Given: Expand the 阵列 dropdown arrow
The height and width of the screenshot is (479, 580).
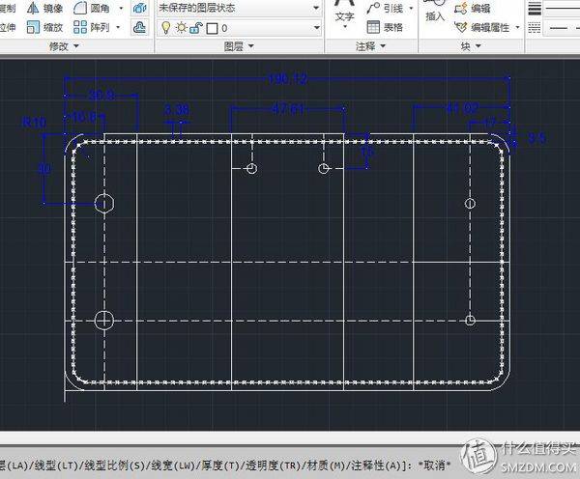Looking at the screenshot, I should click(x=118, y=27).
